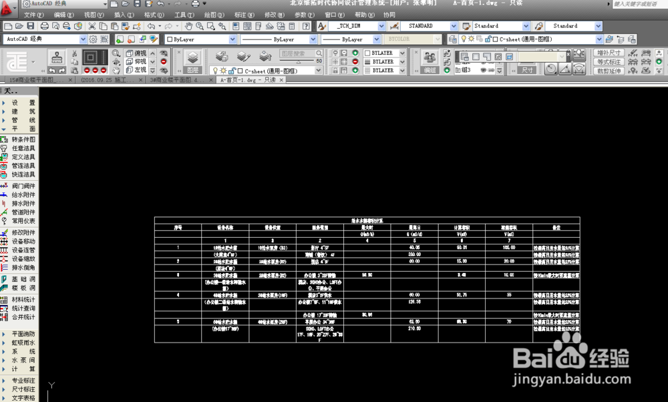Open the BYLAYER color swatch dropdown in ribbon
Image resolution: width=668 pixels, height=402 pixels.
[x=401, y=53]
